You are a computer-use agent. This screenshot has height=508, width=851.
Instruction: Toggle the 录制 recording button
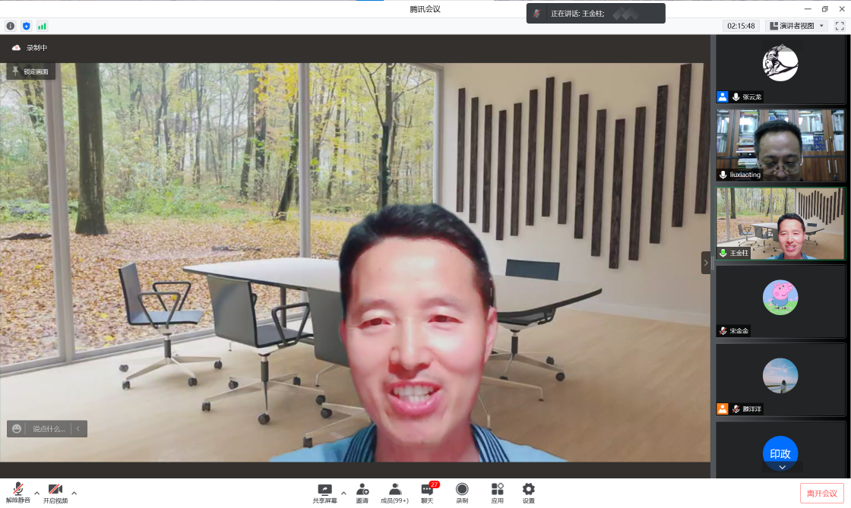(x=462, y=493)
